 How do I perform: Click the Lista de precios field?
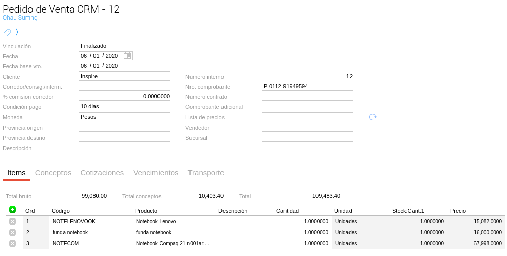[x=307, y=117]
